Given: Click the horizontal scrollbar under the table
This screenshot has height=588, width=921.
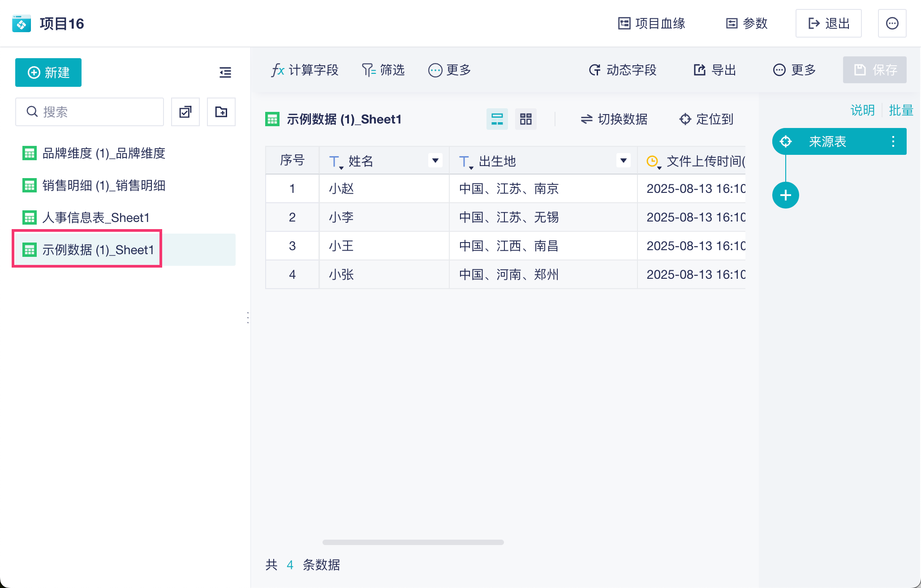Looking at the screenshot, I should [413, 542].
